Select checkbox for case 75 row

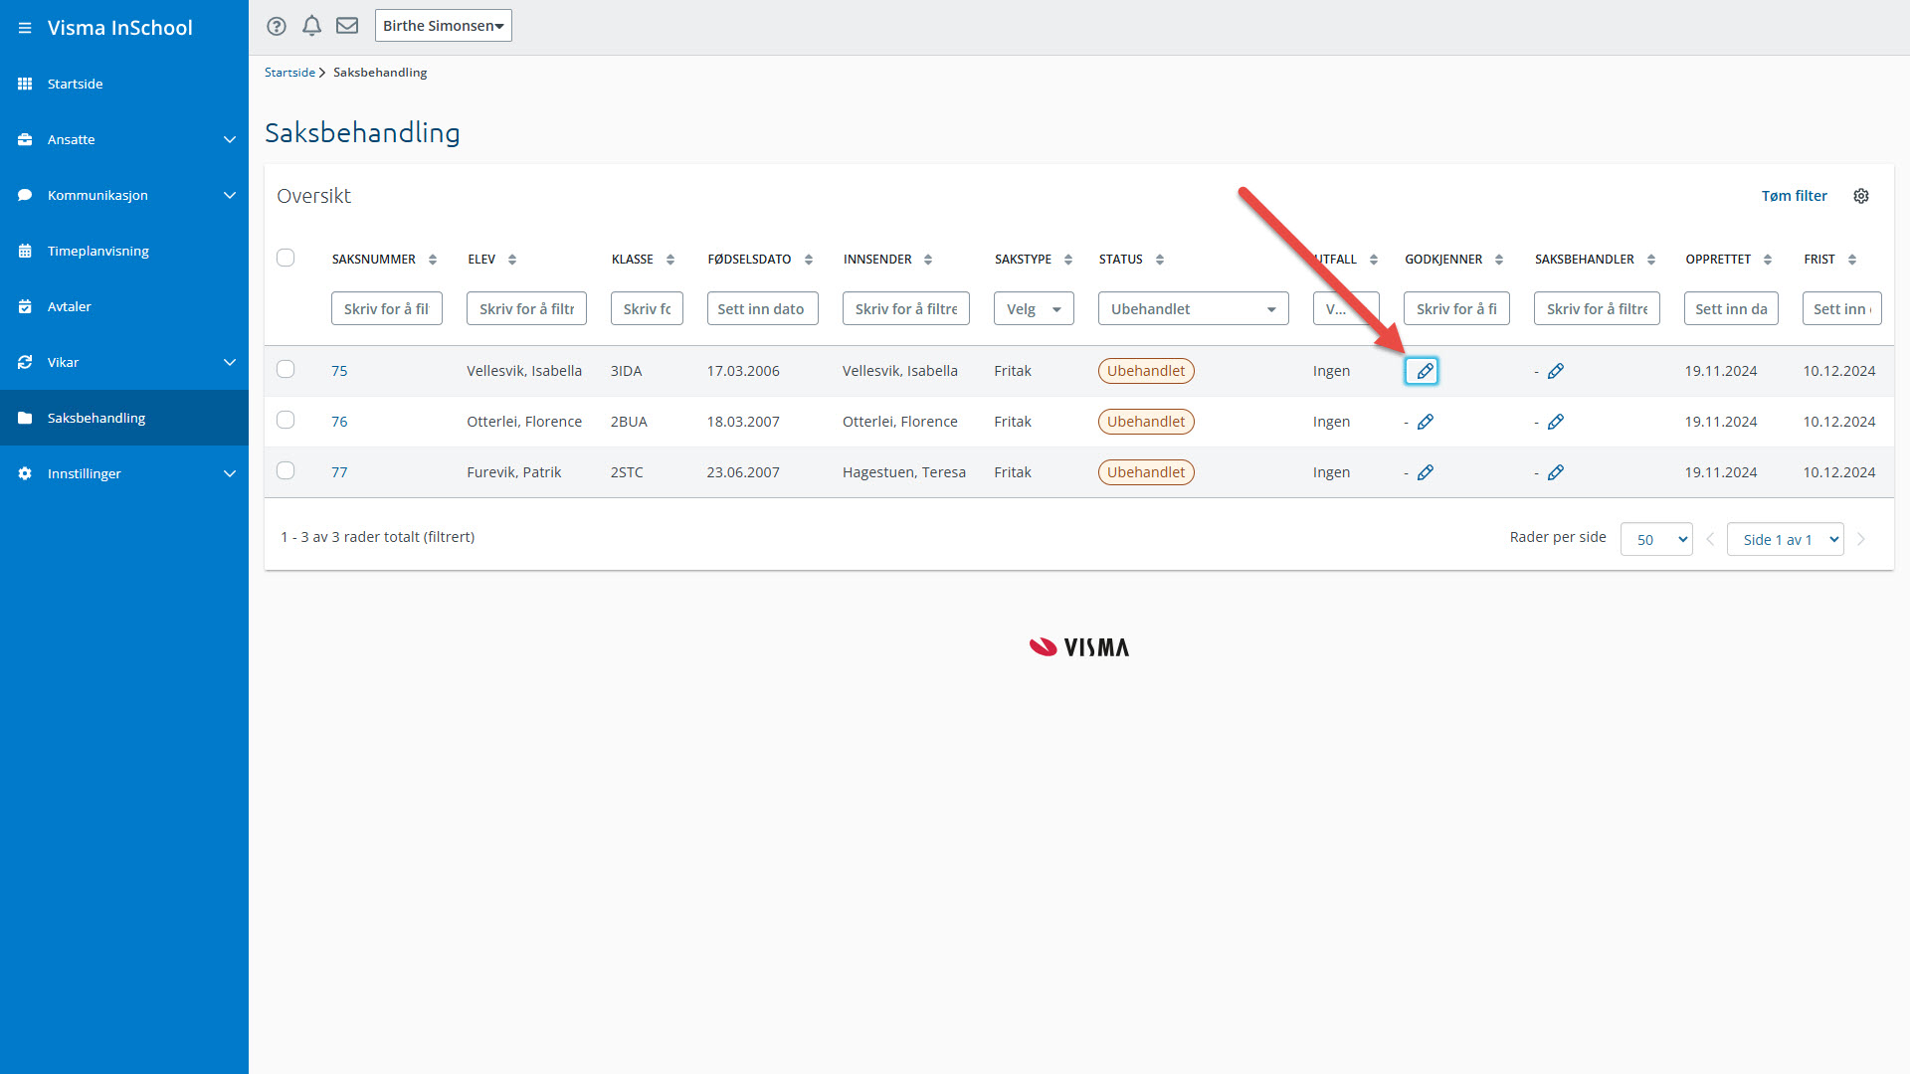[x=286, y=369]
